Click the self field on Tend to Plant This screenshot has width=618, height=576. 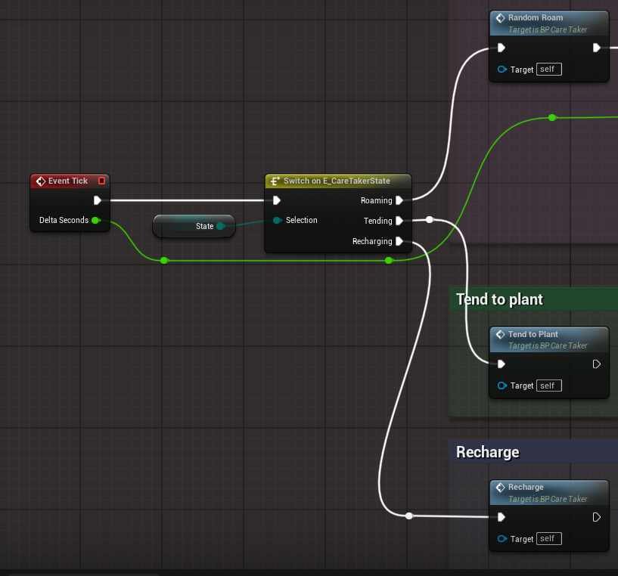click(x=549, y=386)
